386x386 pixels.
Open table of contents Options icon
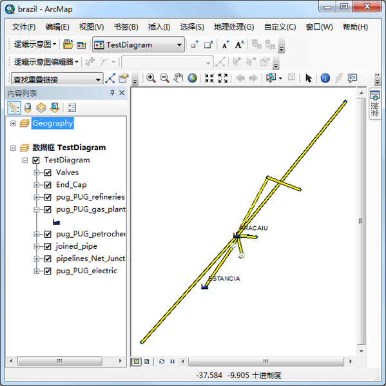(72, 108)
